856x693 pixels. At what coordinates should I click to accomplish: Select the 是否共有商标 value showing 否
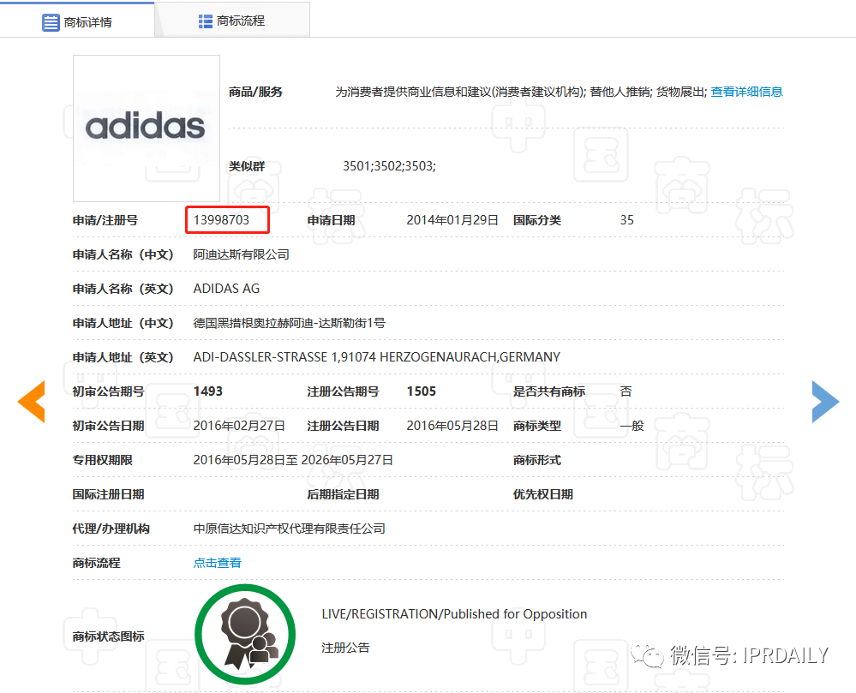[625, 391]
